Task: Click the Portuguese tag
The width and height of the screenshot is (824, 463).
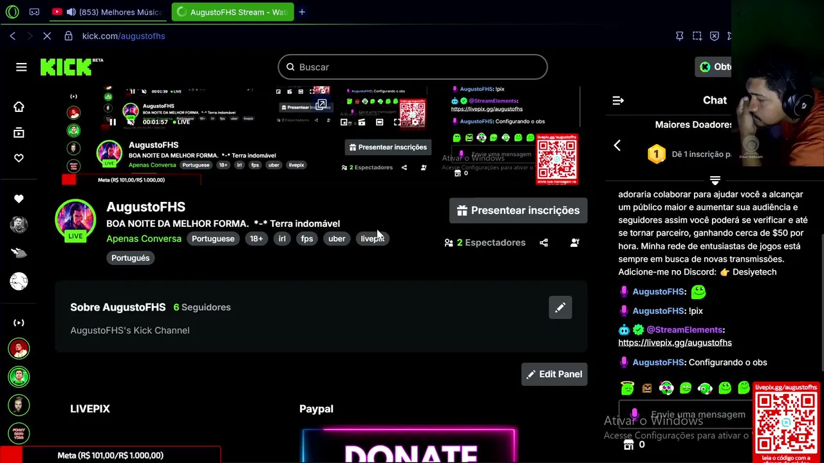Action: [x=213, y=239]
